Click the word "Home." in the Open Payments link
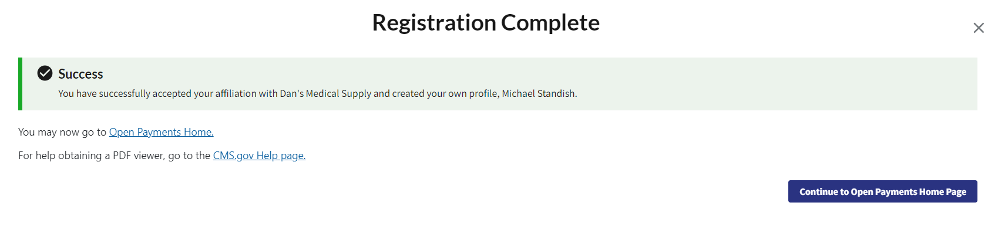 pos(199,132)
